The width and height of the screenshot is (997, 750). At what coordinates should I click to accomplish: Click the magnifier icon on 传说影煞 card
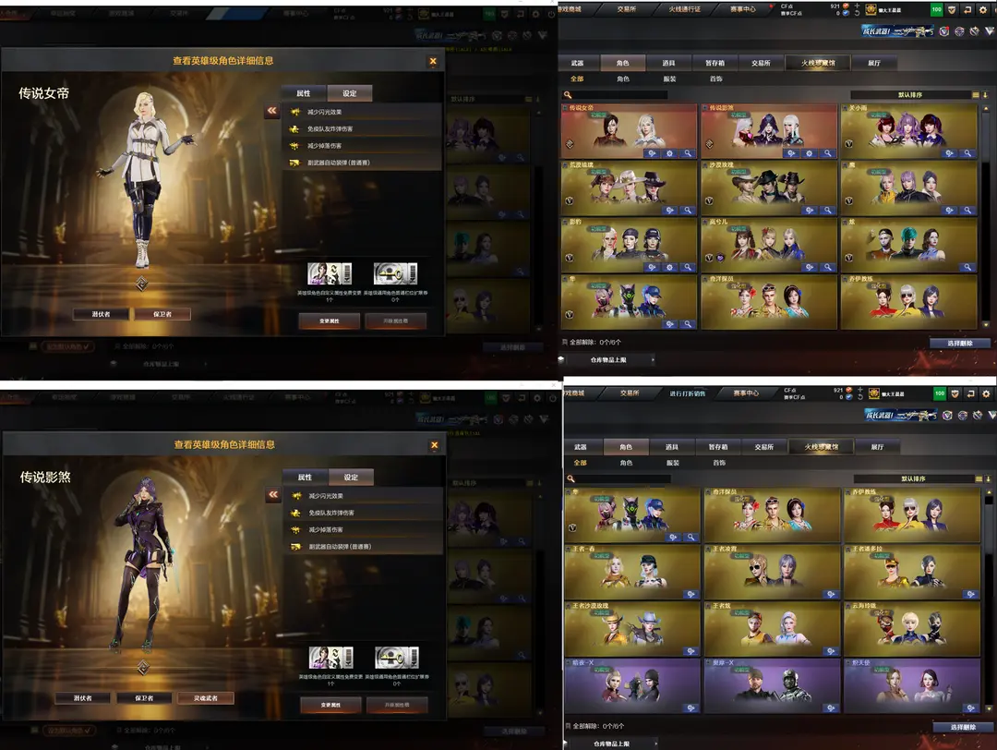pyautogui.click(x=828, y=154)
